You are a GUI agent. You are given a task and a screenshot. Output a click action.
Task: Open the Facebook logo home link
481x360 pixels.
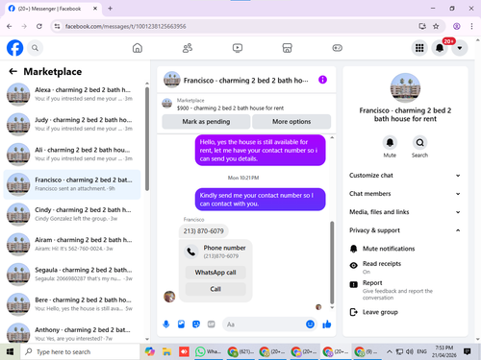pos(15,48)
